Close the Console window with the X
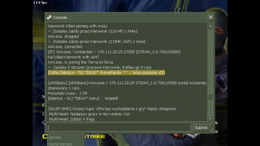Viewport: 260px width, 146px height. pyautogui.click(x=211, y=17)
